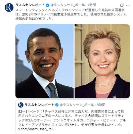Click the blue verified badge of top post
Screen dimensions: 133x134
(x=48, y=5)
